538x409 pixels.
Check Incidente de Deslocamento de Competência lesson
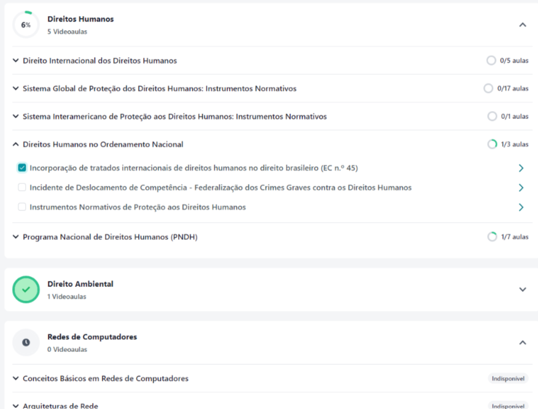pyautogui.click(x=22, y=188)
